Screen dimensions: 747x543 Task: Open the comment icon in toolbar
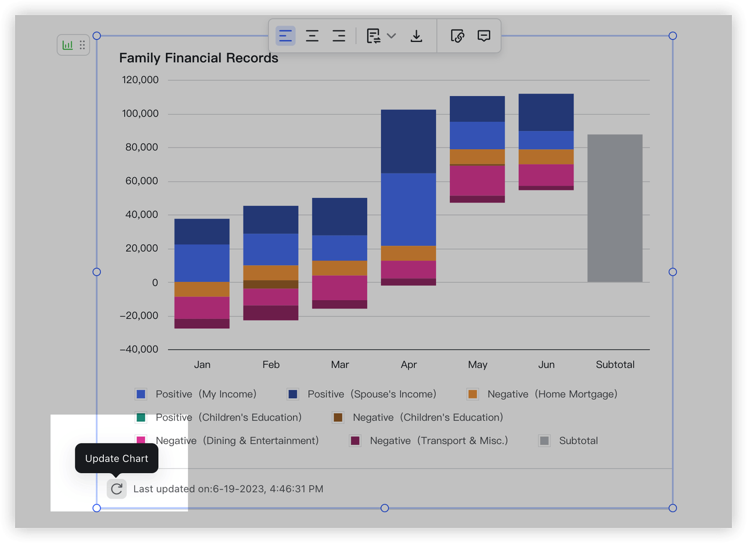(484, 36)
